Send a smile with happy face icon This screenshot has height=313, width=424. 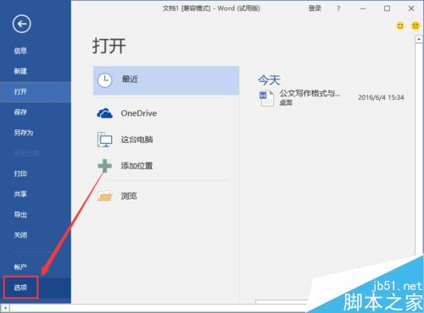coord(400,26)
